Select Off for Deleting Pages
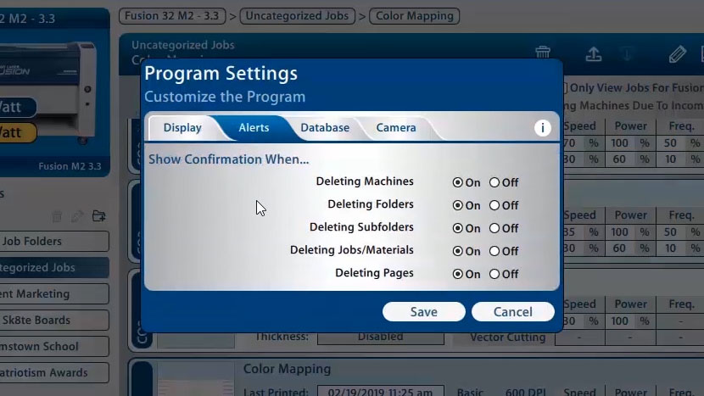The height and width of the screenshot is (396, 704). [x=494, y=274]
